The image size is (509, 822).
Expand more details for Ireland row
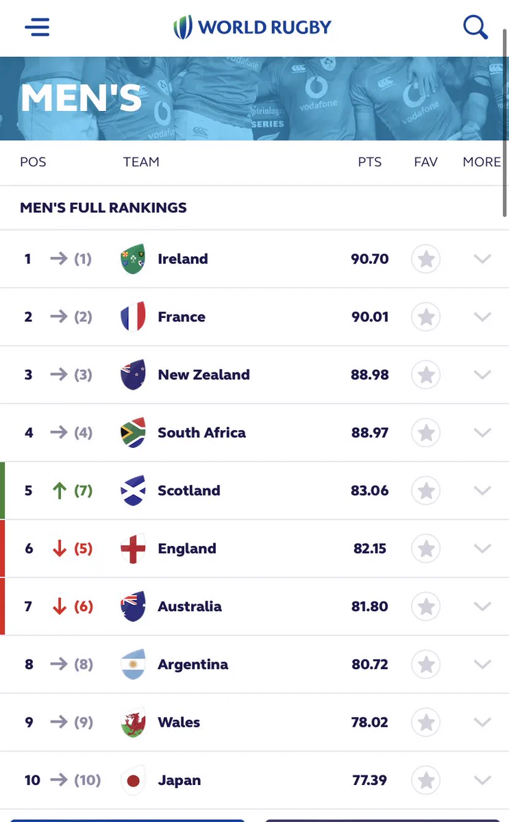pos(482,259)
